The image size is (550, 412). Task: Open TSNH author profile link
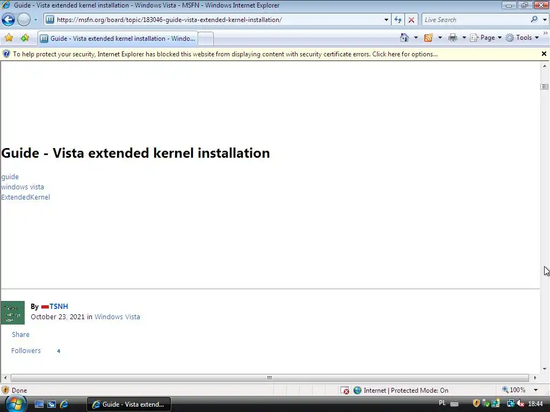tap(59, 306)
